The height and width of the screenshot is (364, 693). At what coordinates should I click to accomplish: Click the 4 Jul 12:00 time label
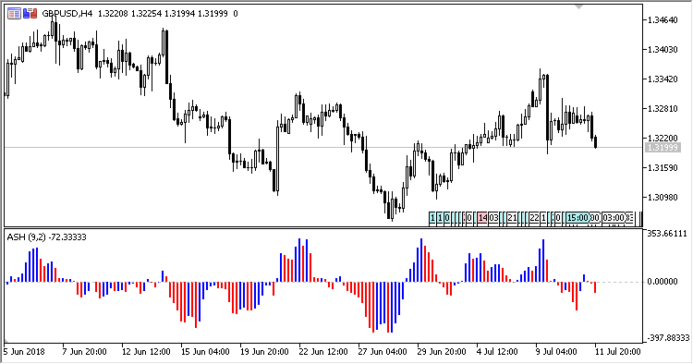coord(497,352)
